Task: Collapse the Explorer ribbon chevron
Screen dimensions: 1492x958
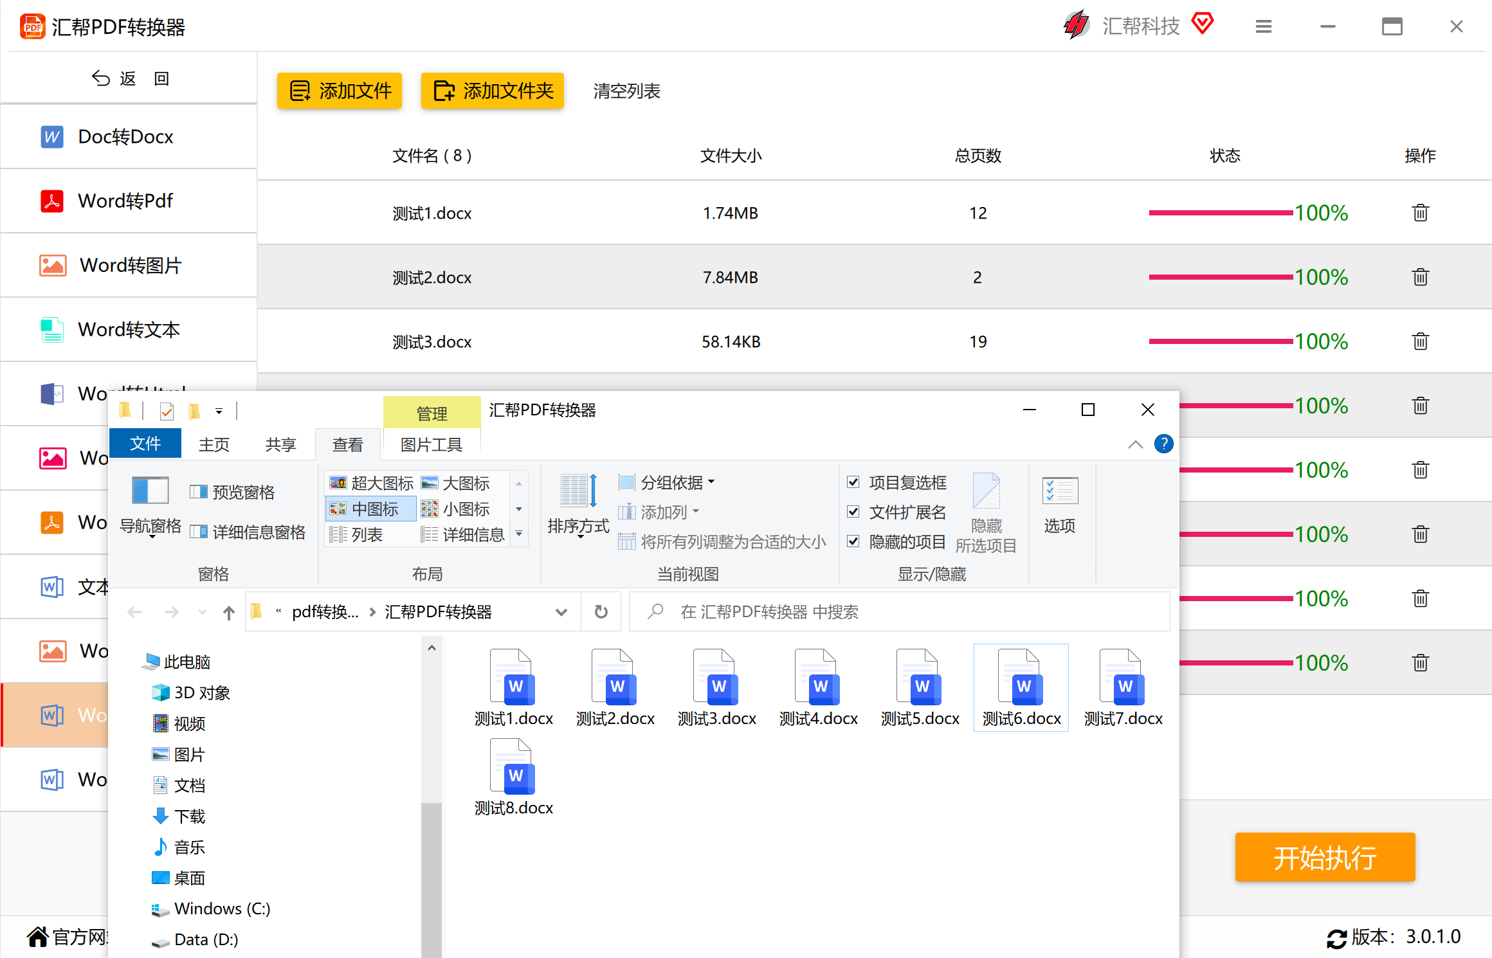Action: pos(1136,444)
